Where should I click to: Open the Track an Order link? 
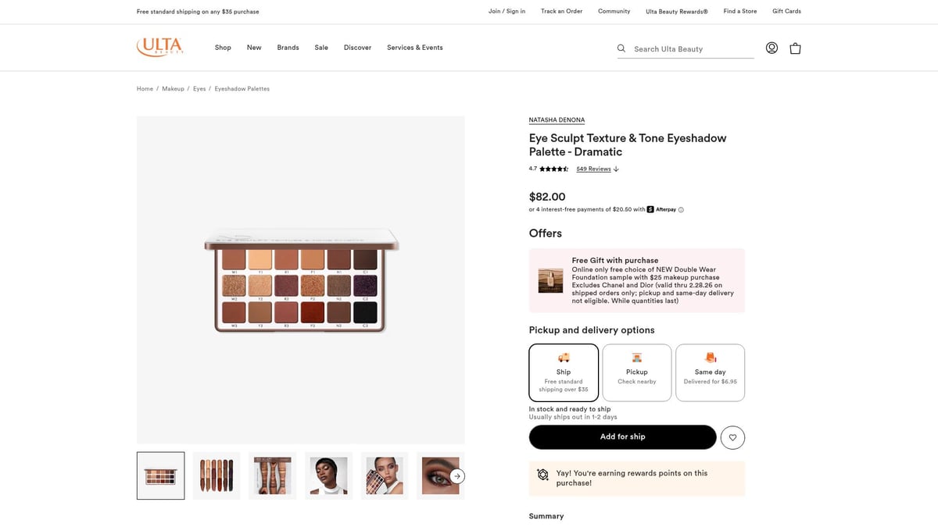560,11
